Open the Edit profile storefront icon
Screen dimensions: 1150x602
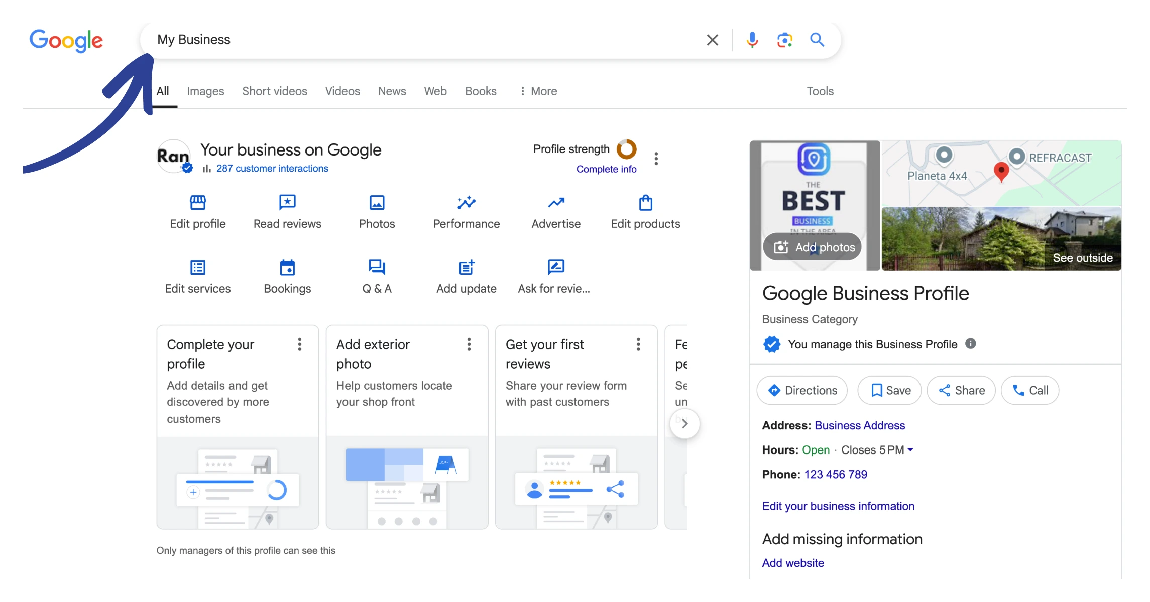[198, 203]
